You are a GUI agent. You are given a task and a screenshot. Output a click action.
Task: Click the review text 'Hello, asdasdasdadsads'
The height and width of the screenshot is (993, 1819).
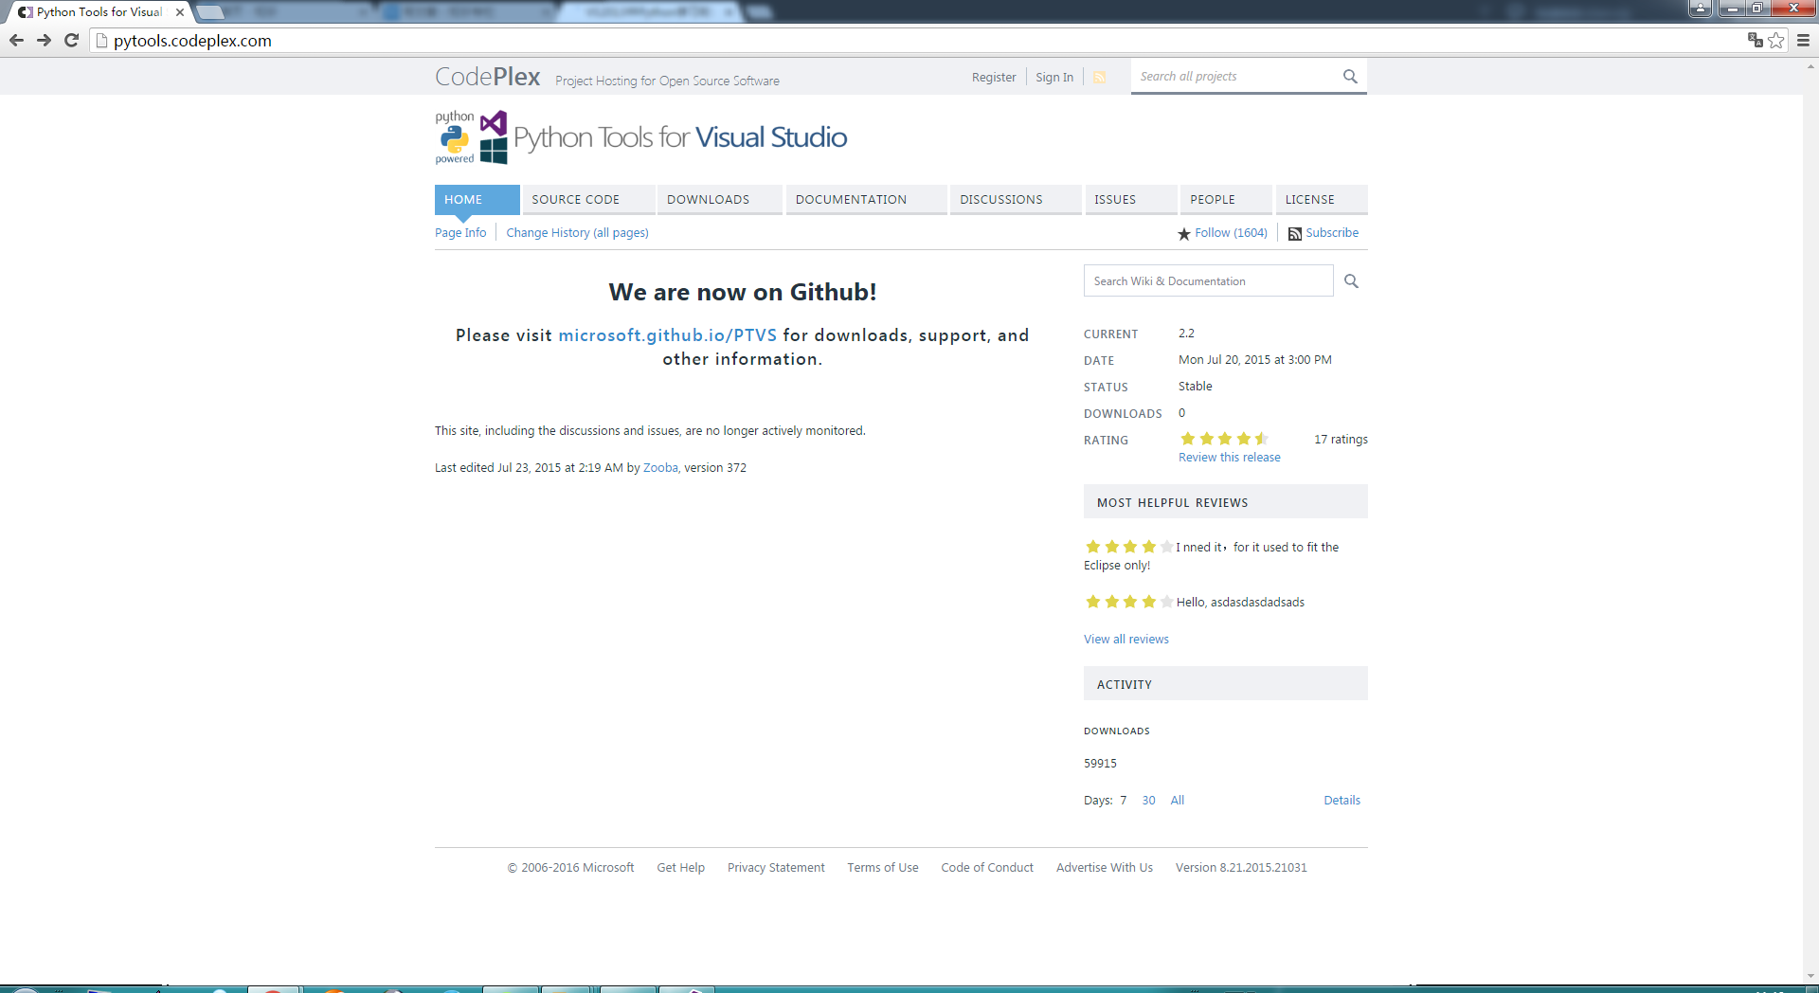pos(1240,603)
